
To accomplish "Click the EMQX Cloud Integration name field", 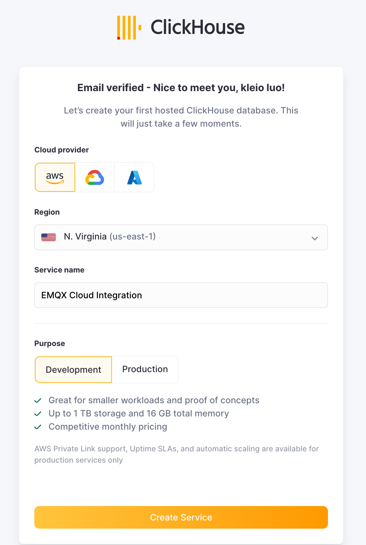I will click(x=181, y=295).
